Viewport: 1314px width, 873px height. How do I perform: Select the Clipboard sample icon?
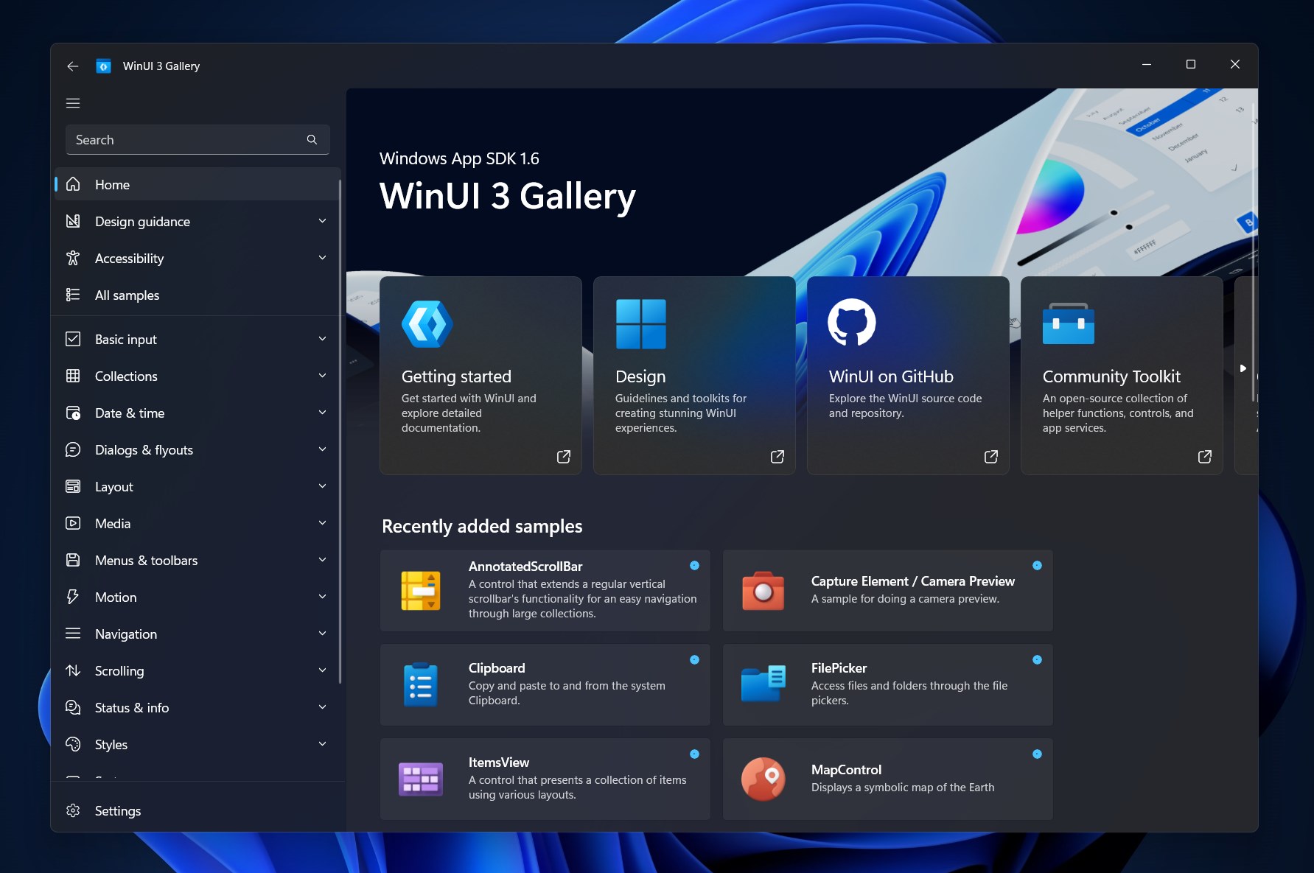[421, 684]
